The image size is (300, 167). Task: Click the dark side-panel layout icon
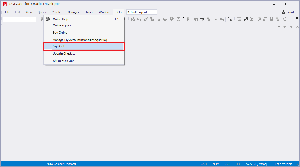coord(202,19)
